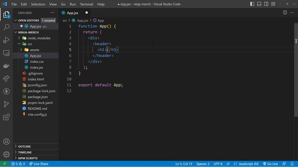Collapse the NINJA-MERCH folder section
The image size is (298, 167).
[16, 32]
